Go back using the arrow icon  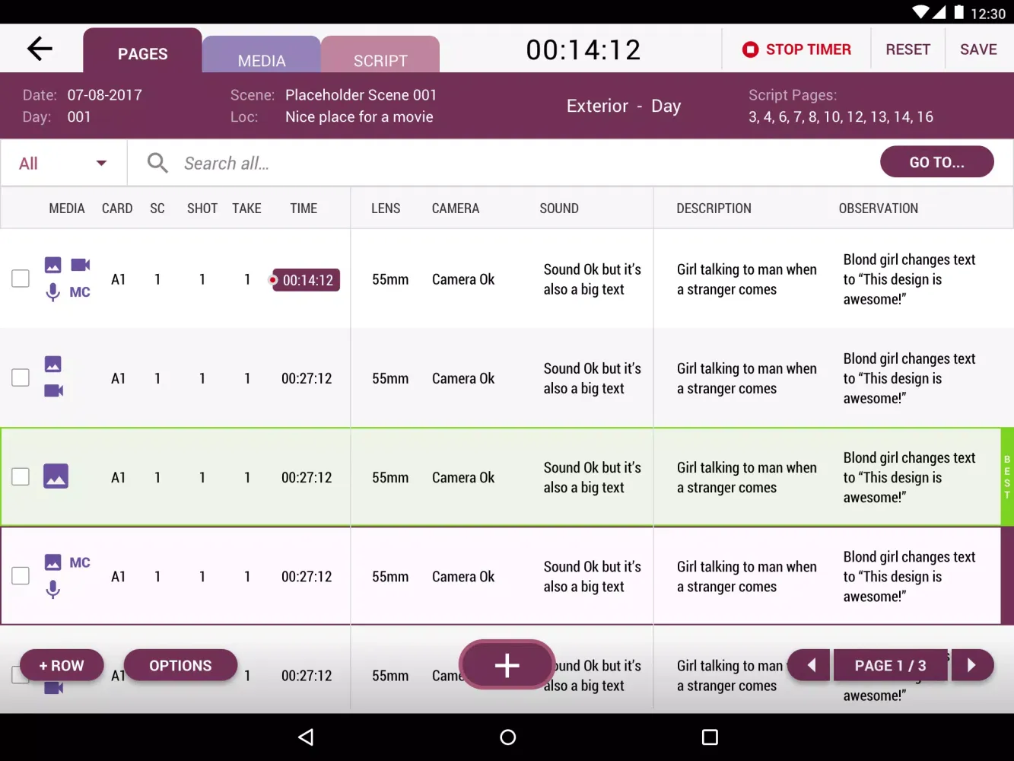tap(40, 49)
